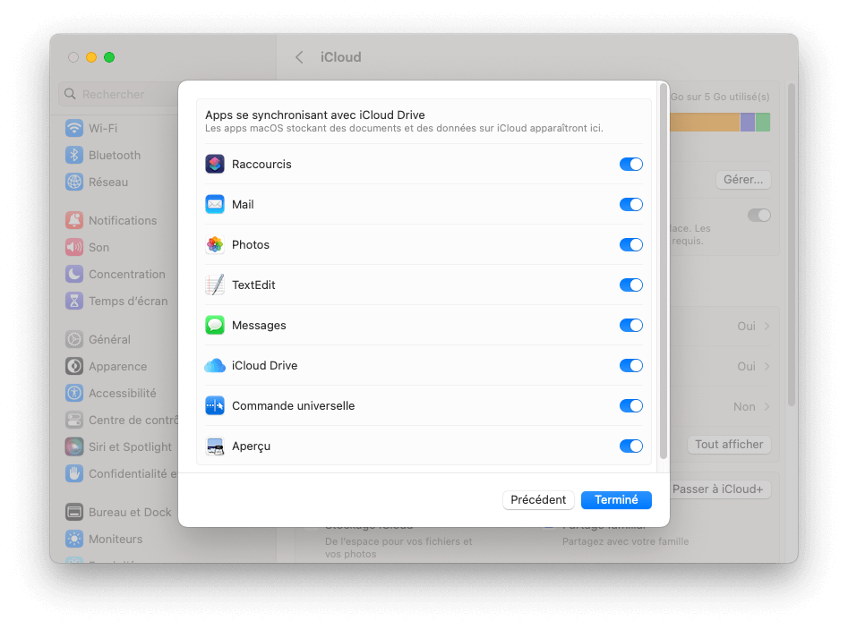Click the Centre de contrôle icon
848x629 pixels.
74,420
